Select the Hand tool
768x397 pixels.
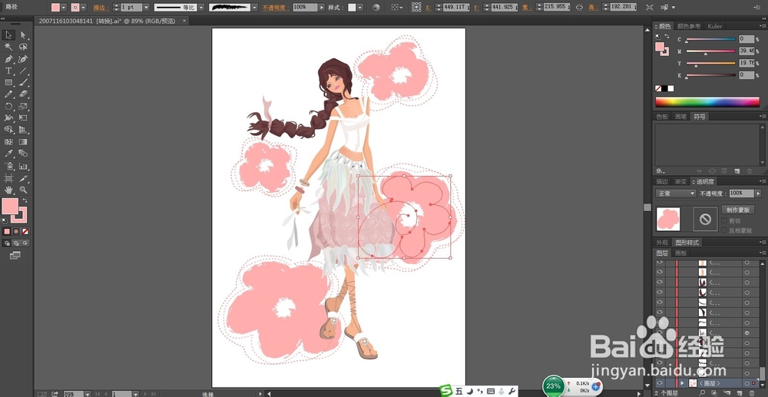coord(8,190)
